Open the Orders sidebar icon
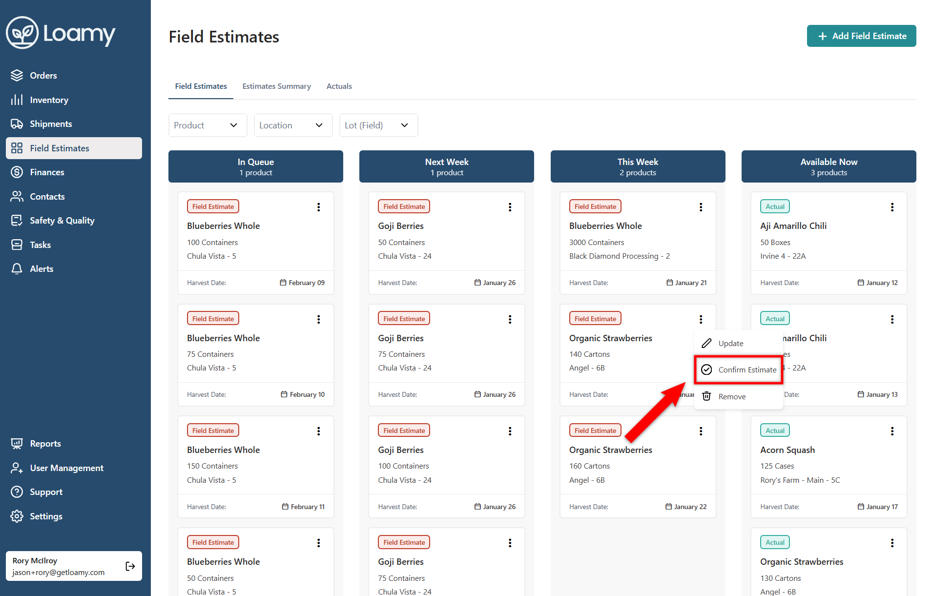932x596 pixels. pyautogui.click(x=17, y=76)
